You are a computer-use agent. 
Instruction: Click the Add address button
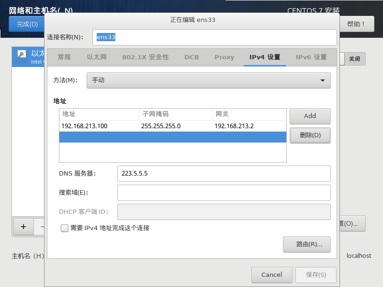(x=310, y=116)
